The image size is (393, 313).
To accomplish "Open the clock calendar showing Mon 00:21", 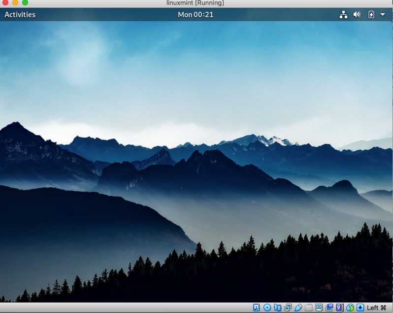I will tap(196, 15).
